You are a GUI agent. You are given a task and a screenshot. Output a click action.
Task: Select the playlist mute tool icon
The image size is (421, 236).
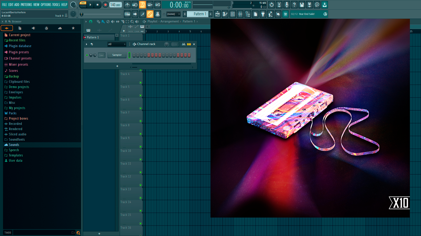[x=113, y=22]
